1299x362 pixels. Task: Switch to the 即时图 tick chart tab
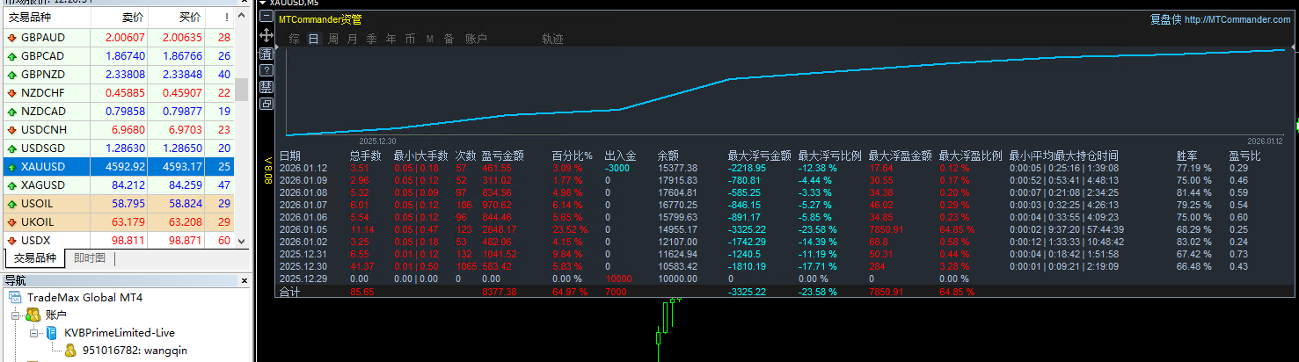(x=90, y=258)
